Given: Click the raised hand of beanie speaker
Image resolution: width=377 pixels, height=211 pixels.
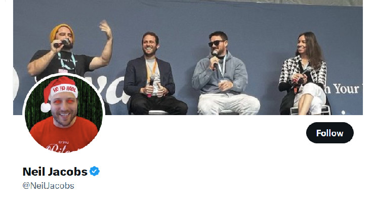Looking at the screenshot, I should tap(106, 28).
